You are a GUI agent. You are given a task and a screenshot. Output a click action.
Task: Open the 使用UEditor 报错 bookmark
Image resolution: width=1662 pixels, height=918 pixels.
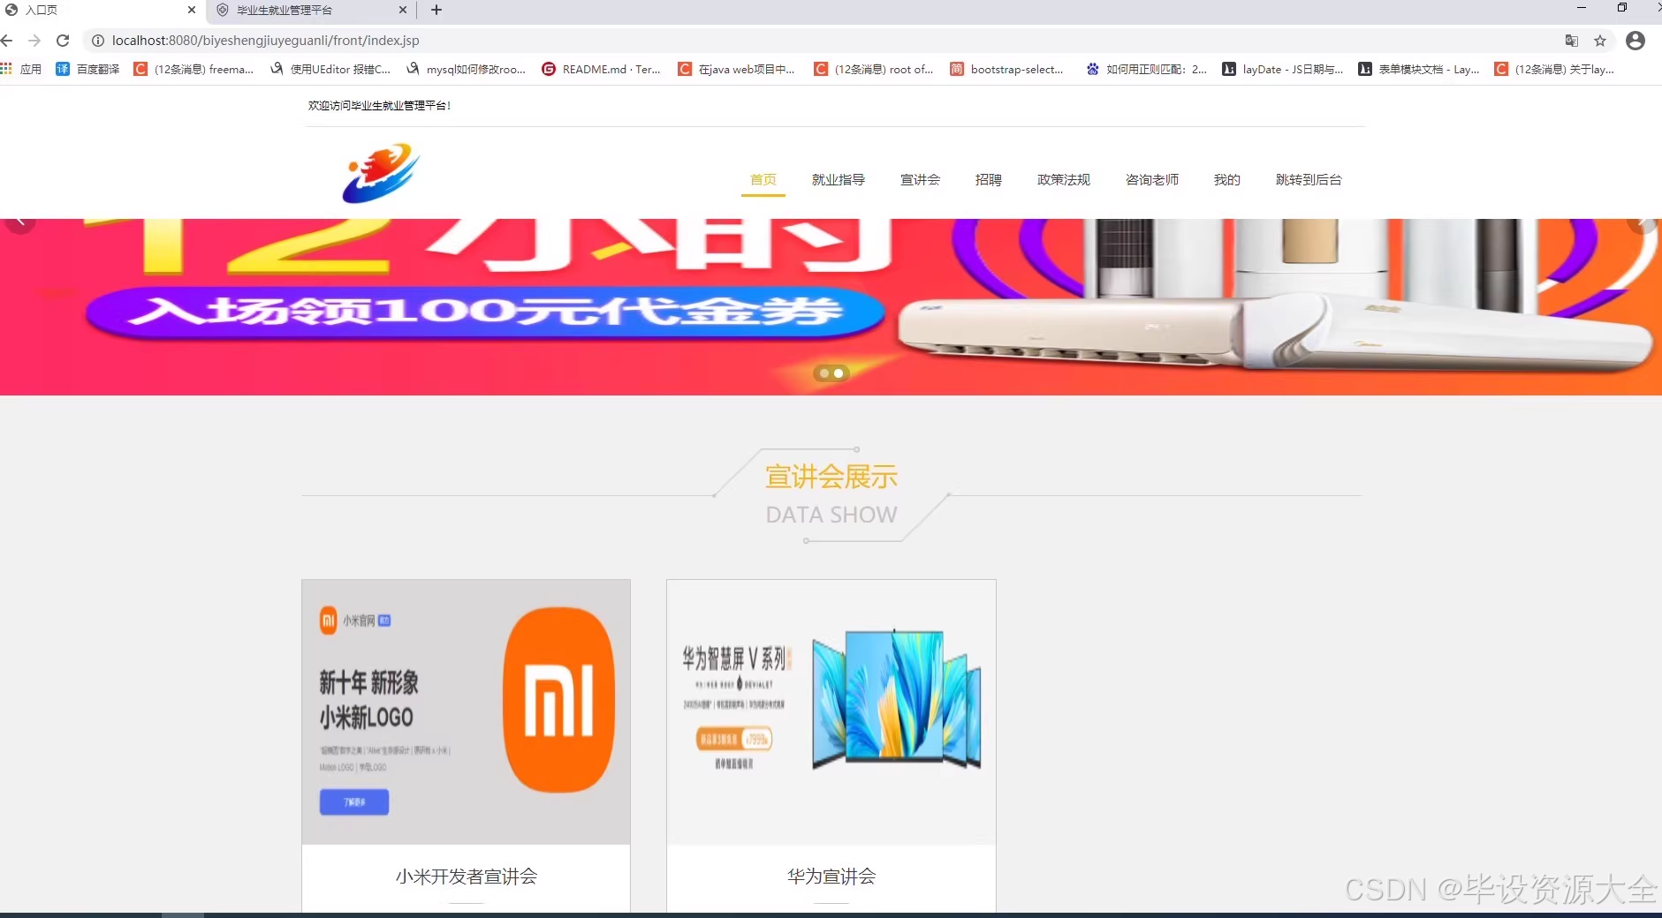pos(330,69)
